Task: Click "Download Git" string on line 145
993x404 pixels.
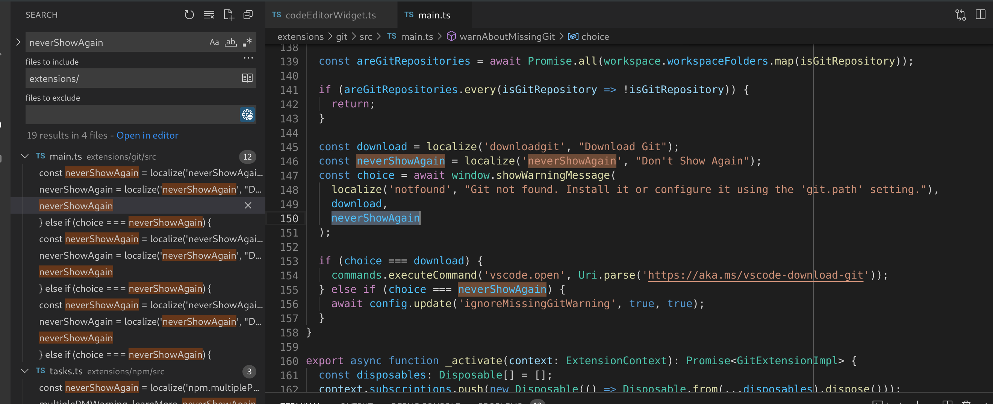Action: click(x=622, y=147)
